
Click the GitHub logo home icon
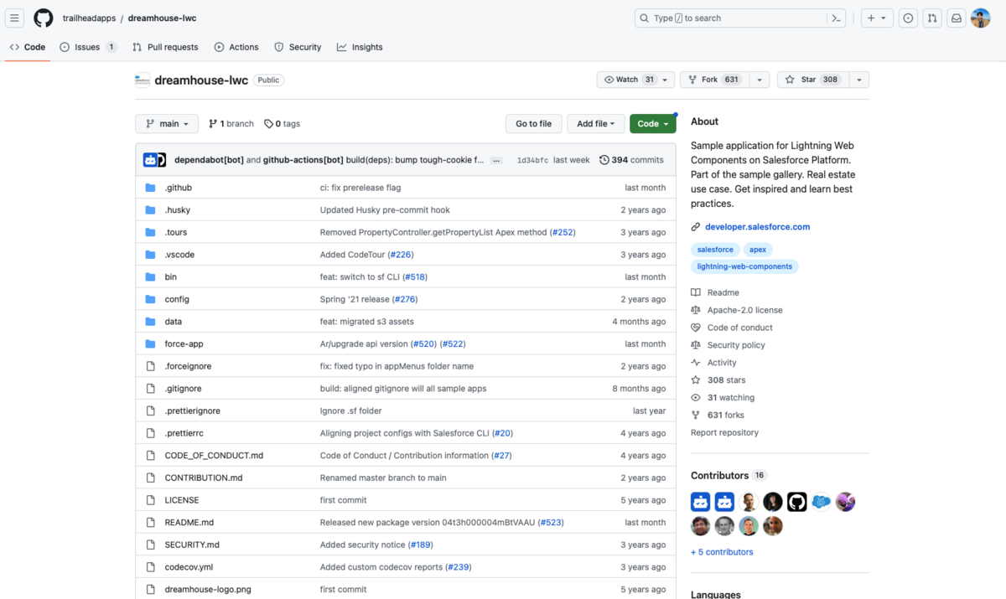tap(44, 18)
